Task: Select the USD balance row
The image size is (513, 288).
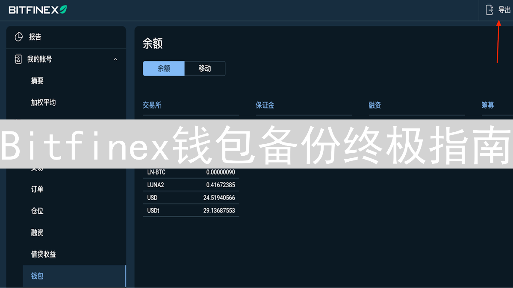Action: (191, 198)
